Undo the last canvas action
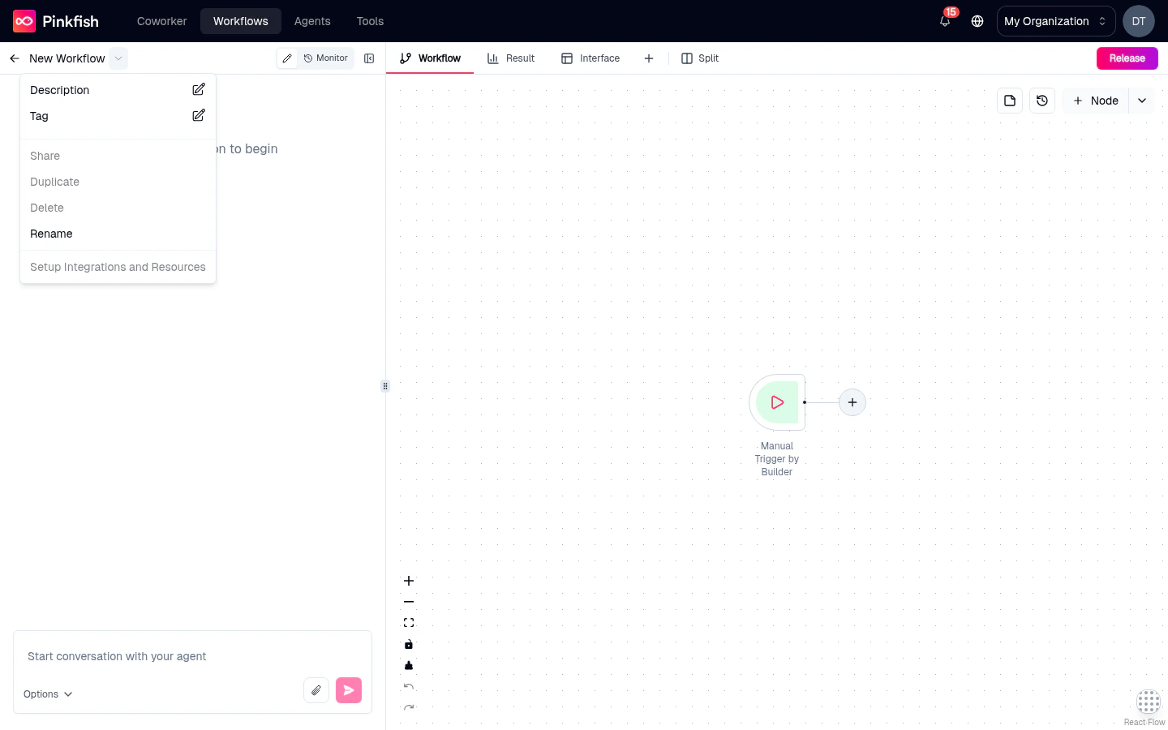The width and height of the screenshot is (1168, 730). (409, 686)
